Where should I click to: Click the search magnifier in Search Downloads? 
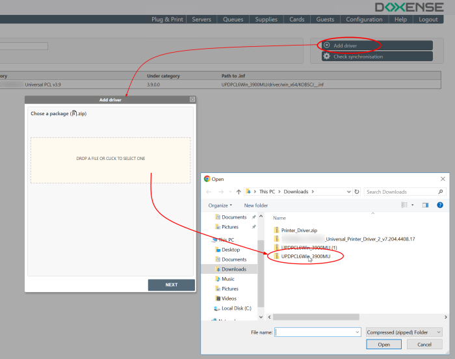[441, 192]
